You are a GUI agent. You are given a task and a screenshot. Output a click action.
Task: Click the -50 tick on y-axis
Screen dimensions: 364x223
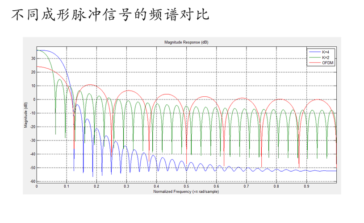pyautogui.click(x=32, y=168)
